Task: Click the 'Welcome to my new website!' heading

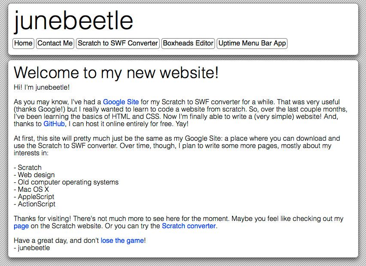Action: click(116, 73)
